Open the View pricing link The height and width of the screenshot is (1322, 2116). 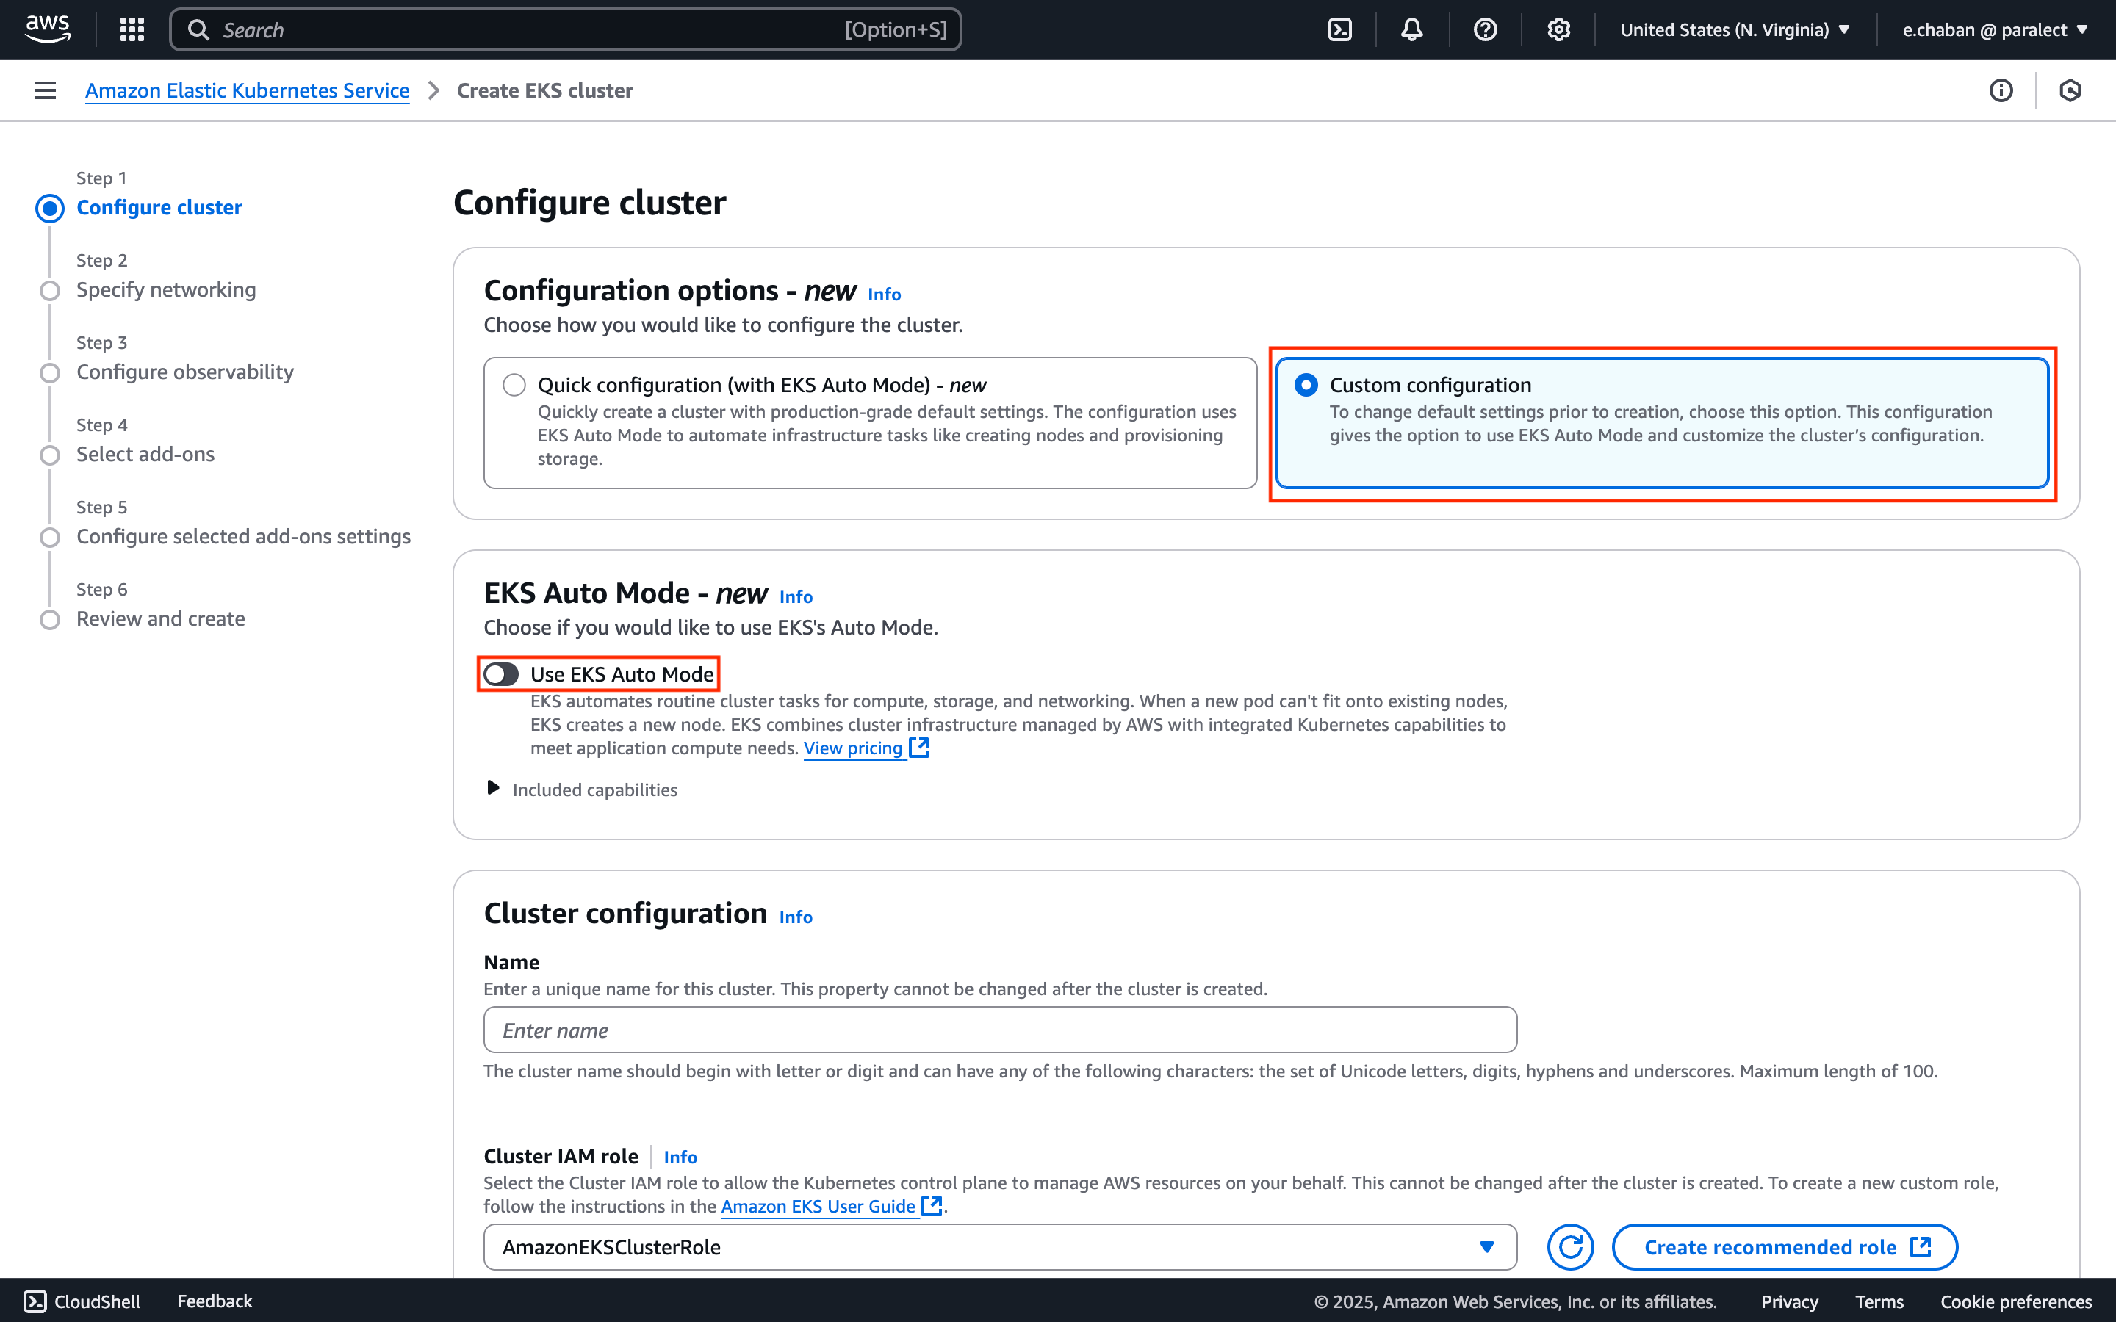pos(854,748)
